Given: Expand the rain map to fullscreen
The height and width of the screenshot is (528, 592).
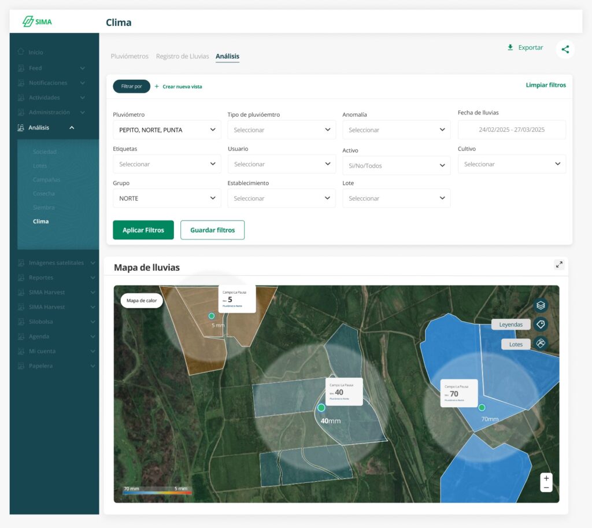Looking at the screenshot, I should [559, 265].
